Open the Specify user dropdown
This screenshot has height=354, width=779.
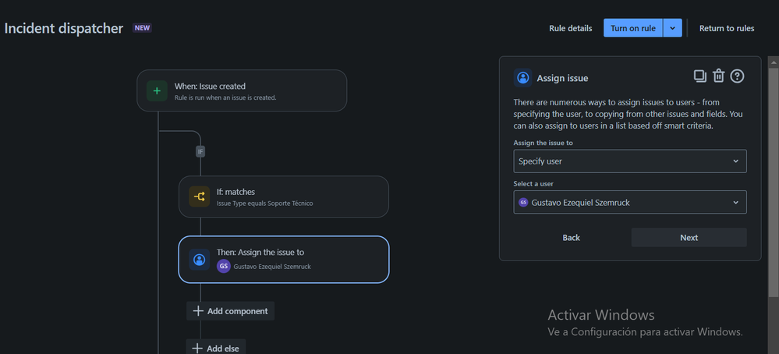point(629,161)
